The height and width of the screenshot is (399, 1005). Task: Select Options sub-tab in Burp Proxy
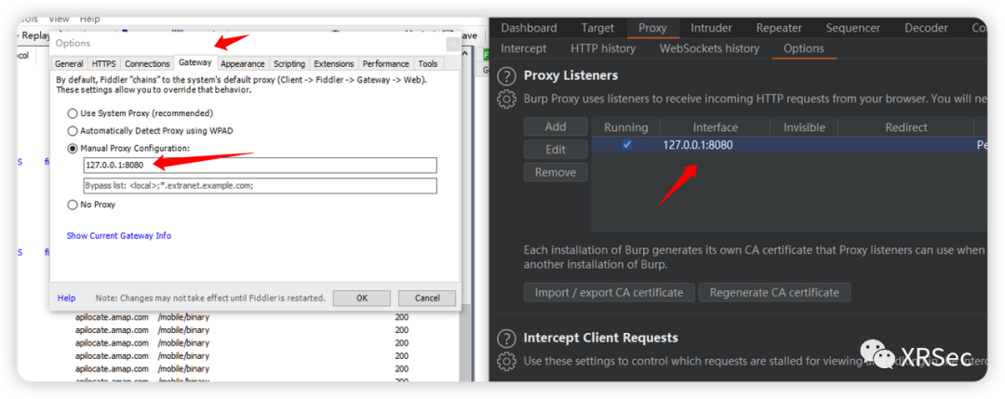804,48
